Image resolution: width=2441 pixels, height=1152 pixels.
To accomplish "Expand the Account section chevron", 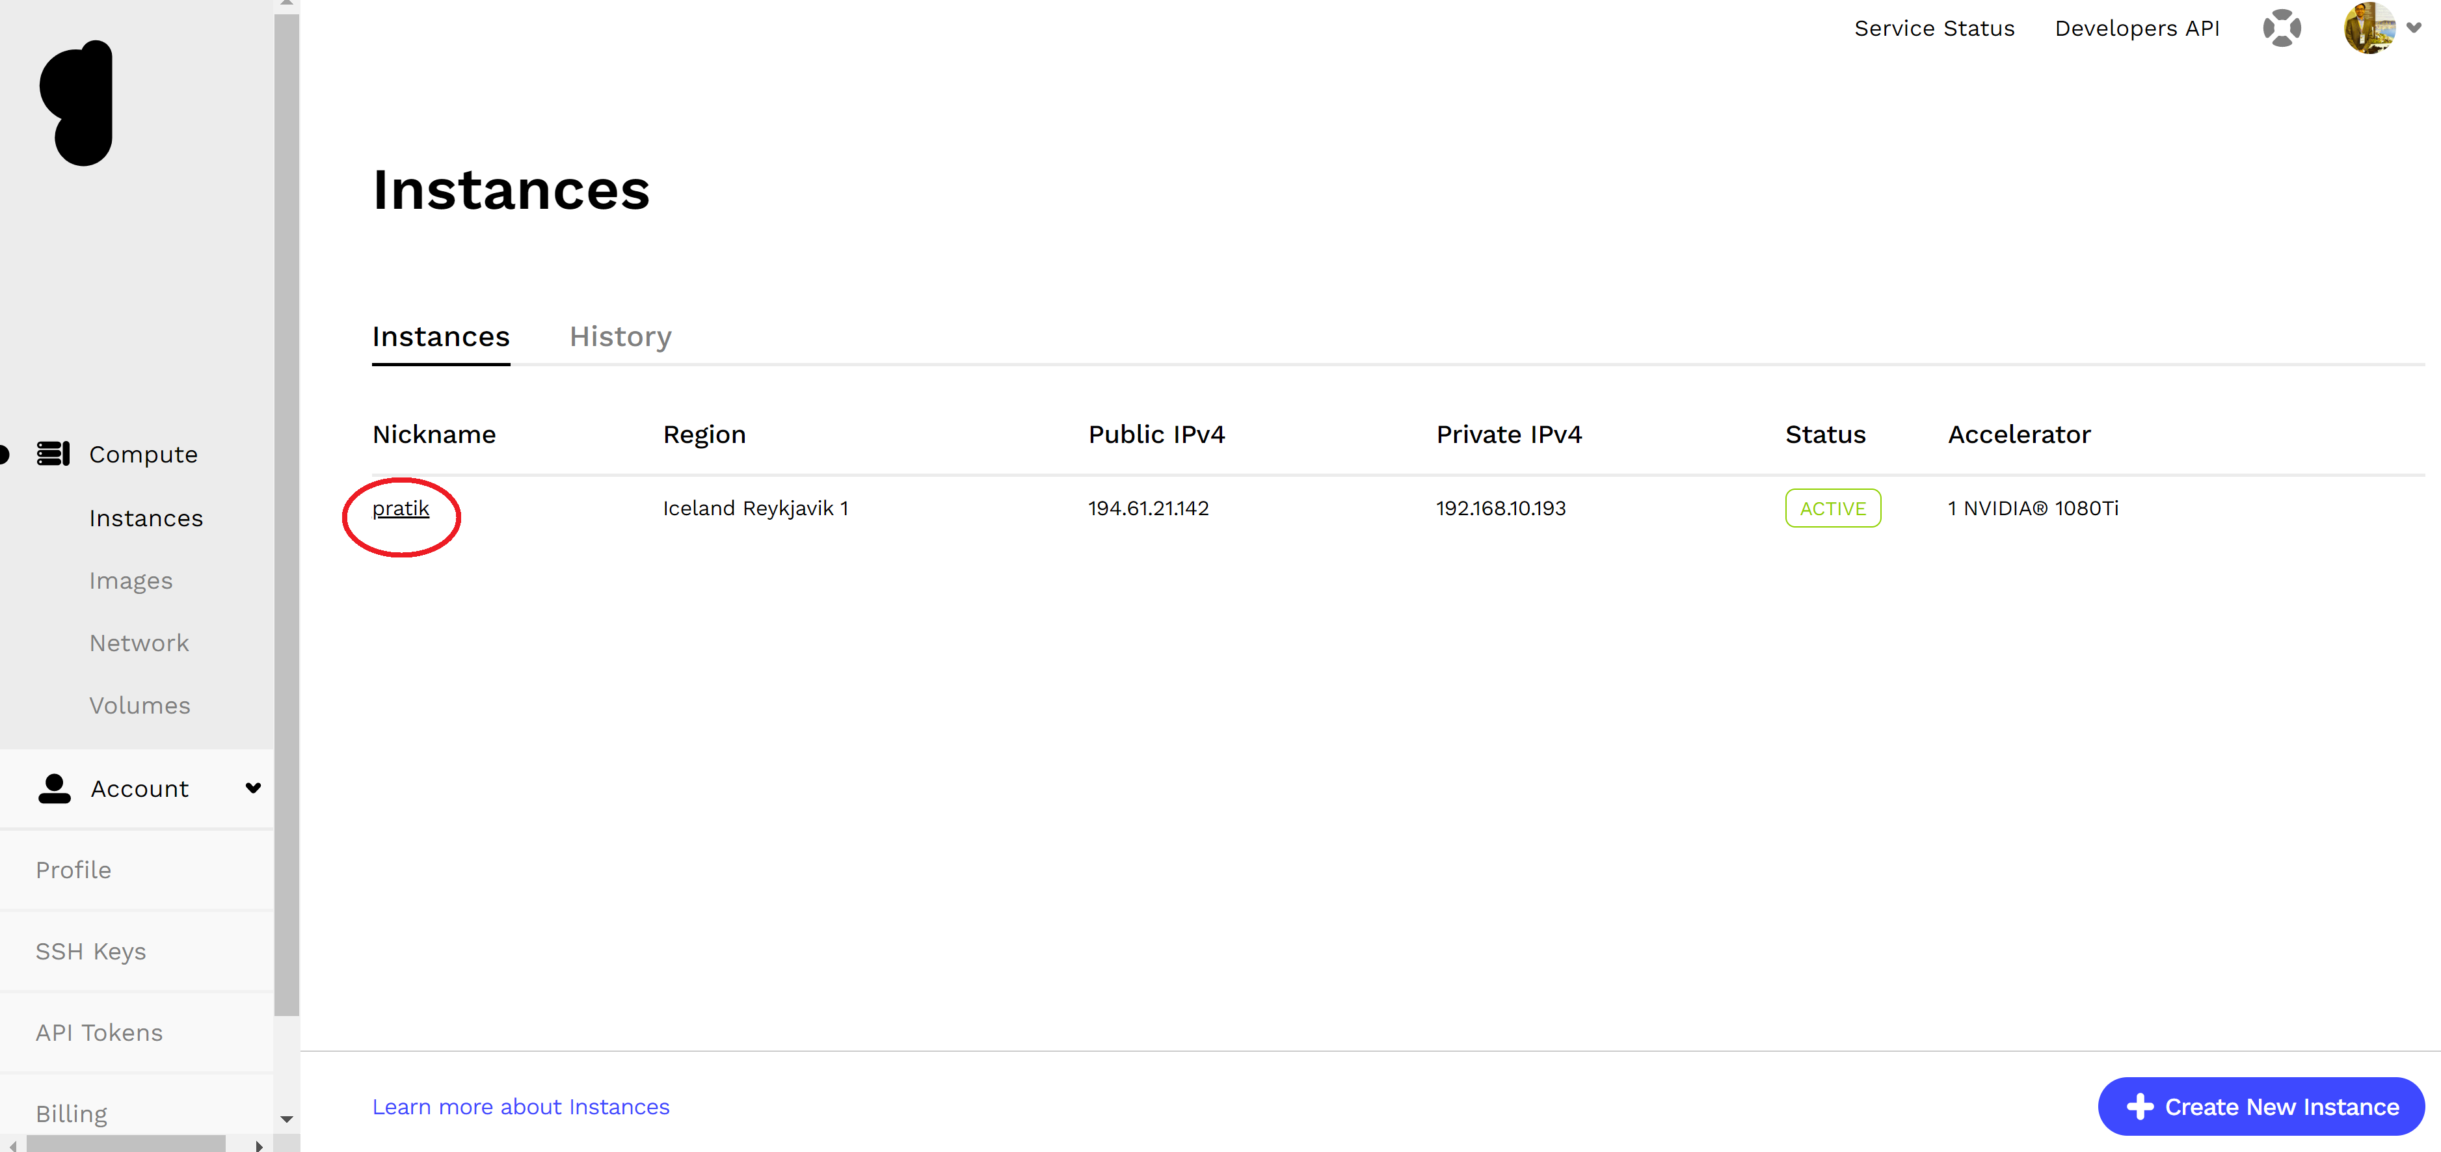I will point(252,787).
